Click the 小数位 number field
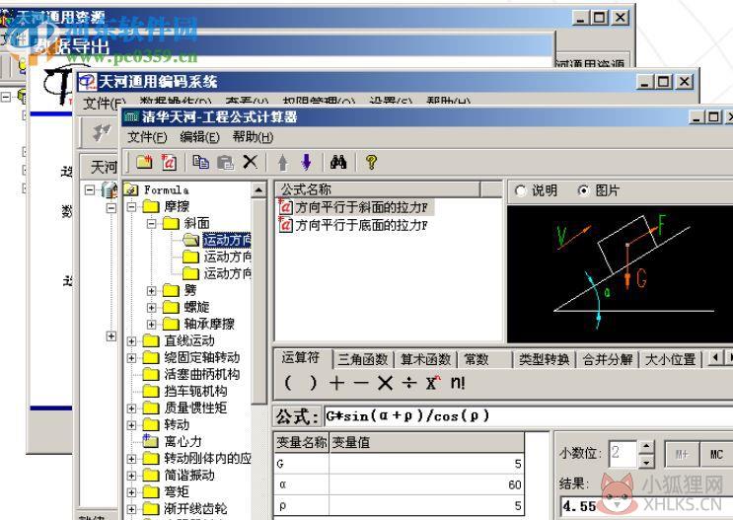The width and height of the screenshot is (733, 520). 623,454
